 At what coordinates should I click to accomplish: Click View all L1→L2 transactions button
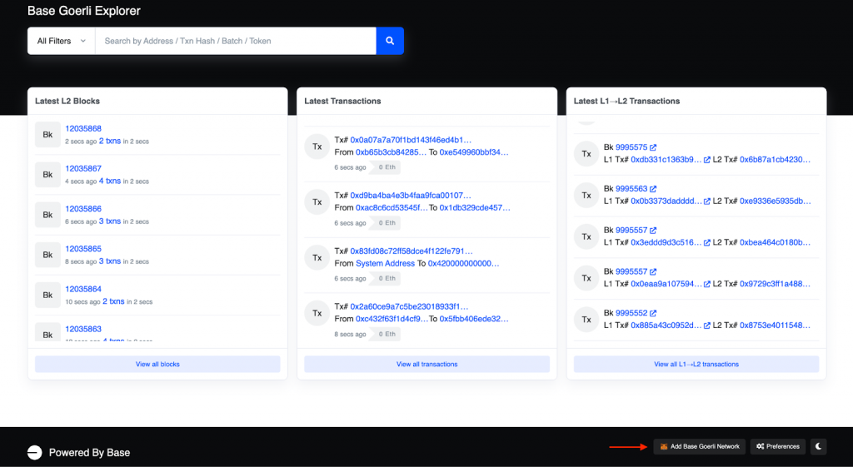(x=696, y=365)
